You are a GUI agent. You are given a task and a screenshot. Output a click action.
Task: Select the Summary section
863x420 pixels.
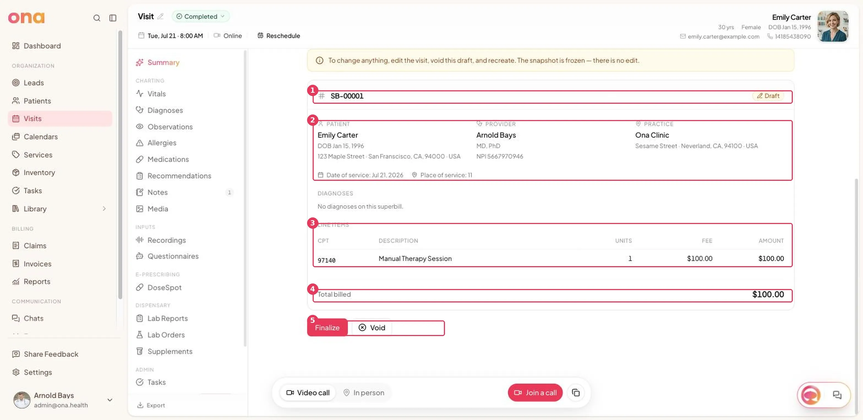pos(158,63)
